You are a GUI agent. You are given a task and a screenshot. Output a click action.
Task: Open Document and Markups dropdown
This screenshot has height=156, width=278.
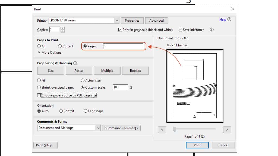point(98,128)
